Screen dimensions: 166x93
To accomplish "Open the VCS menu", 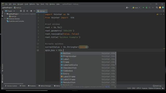I will point(47,4).
